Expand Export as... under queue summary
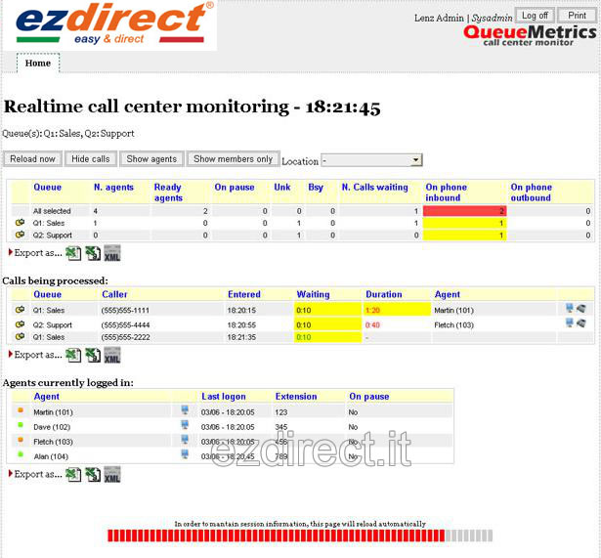The image size is (601, 558). point(35,253)
